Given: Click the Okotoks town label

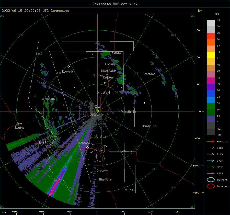Looking at the screenshot, I should 102,171.
